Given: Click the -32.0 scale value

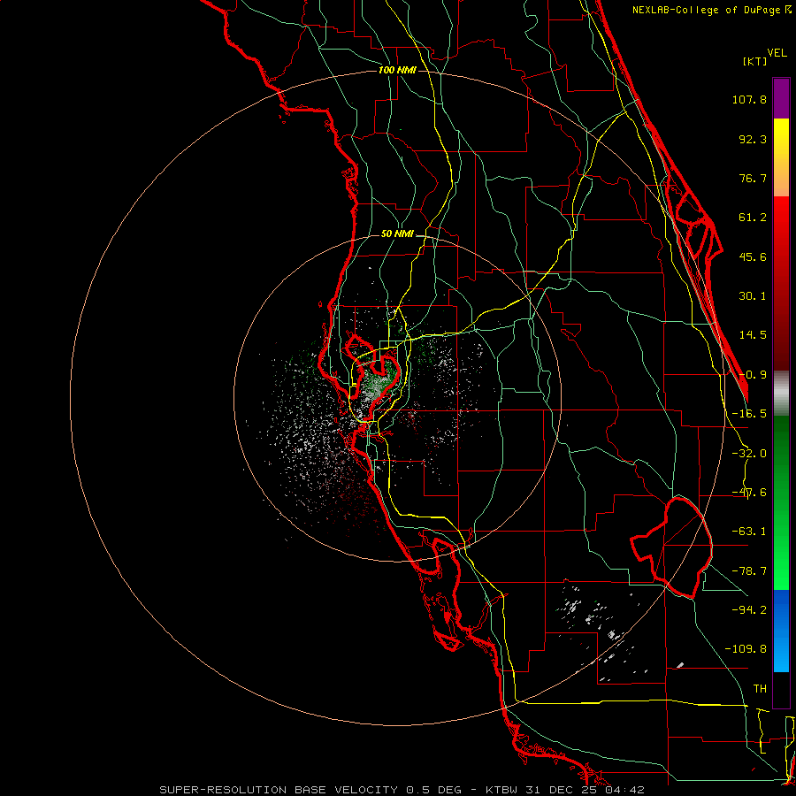Looking at the screenshot, I should click(x=749, y=454).
